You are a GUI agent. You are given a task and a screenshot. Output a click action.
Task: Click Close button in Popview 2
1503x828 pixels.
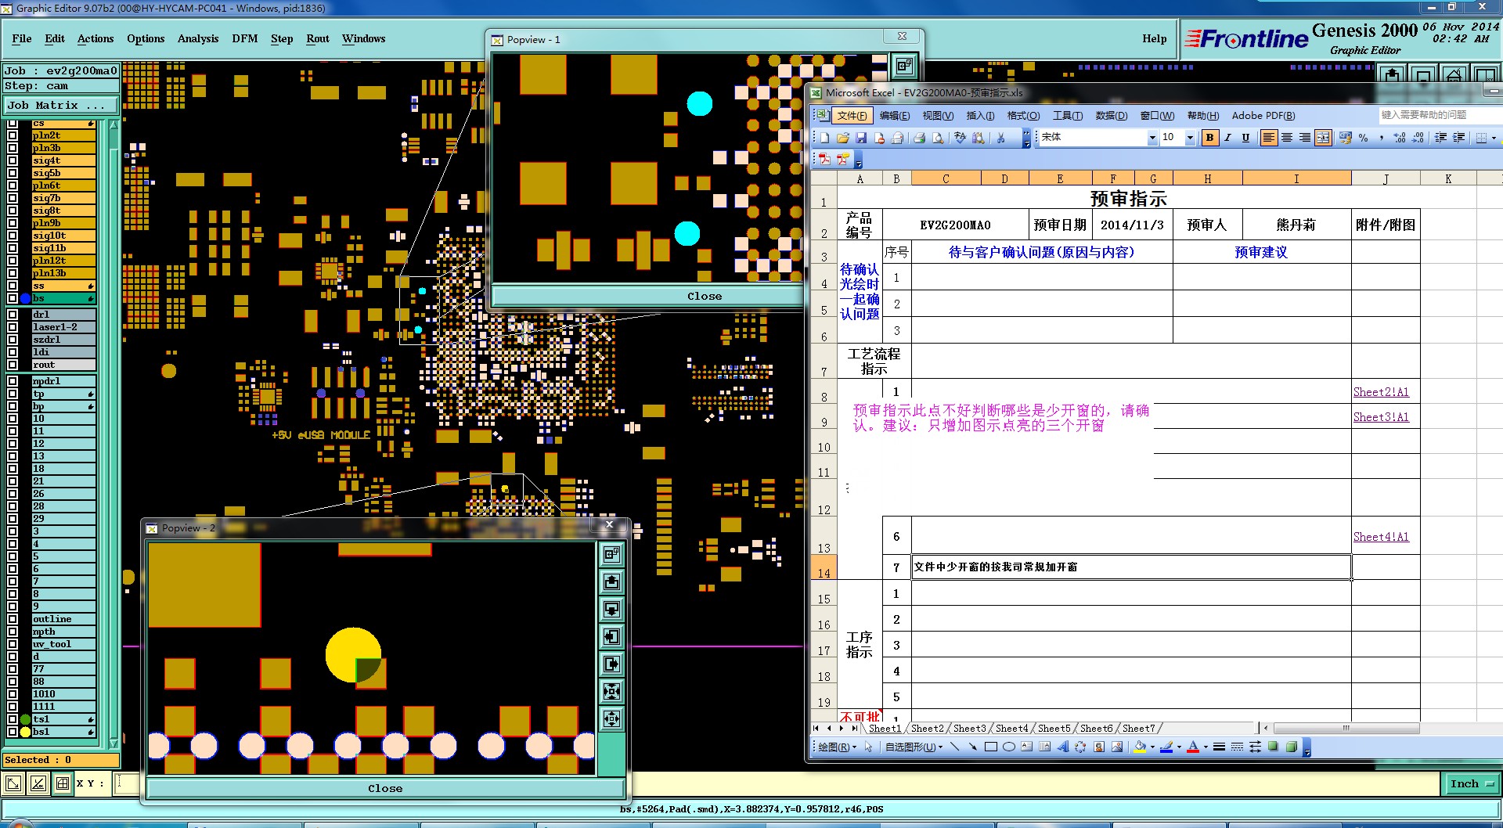[385, 788]
